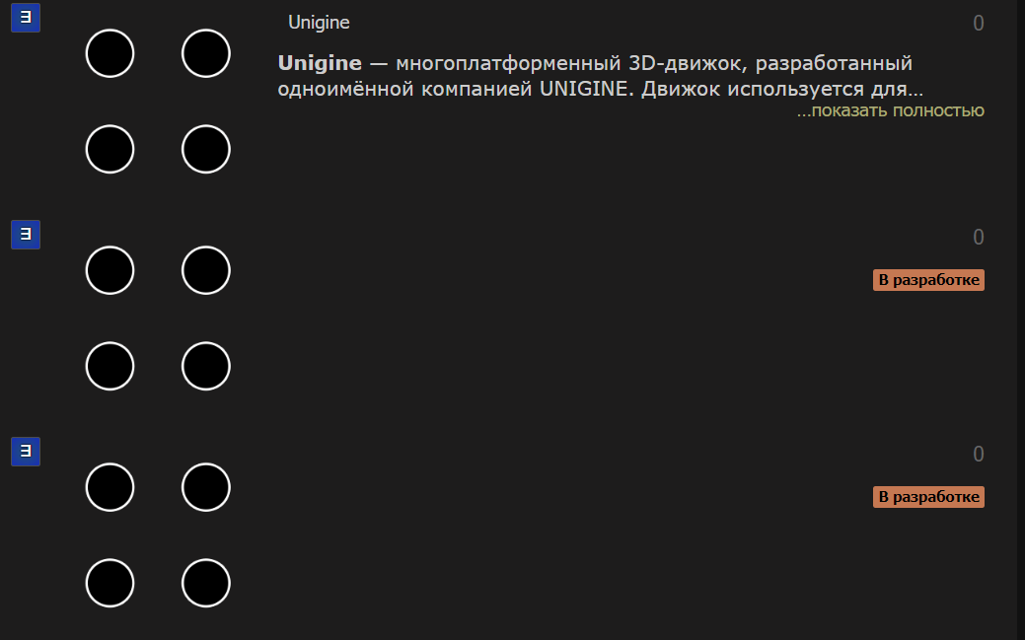1025x640 pixels.
Task: Click "В разработке" badge in second entry
Action: [928, 280]
